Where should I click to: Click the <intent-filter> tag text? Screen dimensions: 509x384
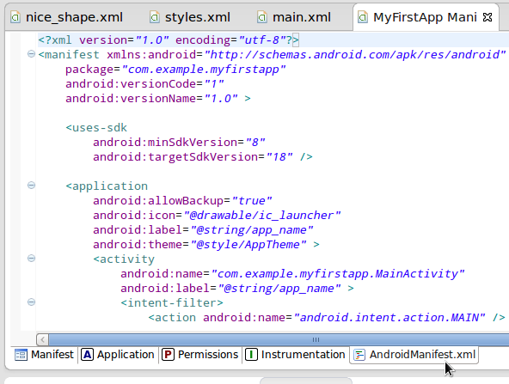point(172,303)
